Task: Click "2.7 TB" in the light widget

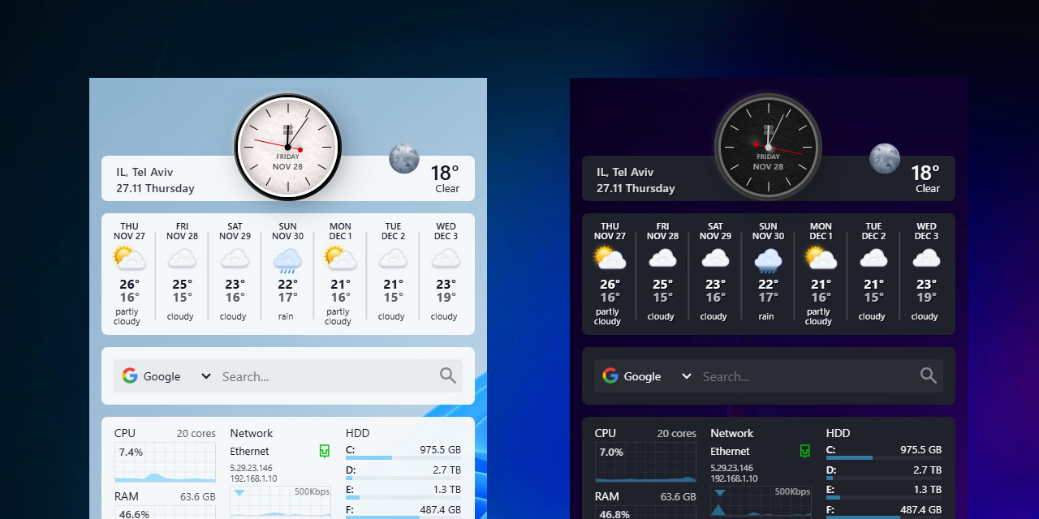Action: pos(446,470)
